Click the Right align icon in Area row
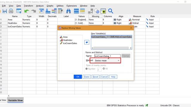The height and width of the screenshot is (107, 191). tap(115, 20)
